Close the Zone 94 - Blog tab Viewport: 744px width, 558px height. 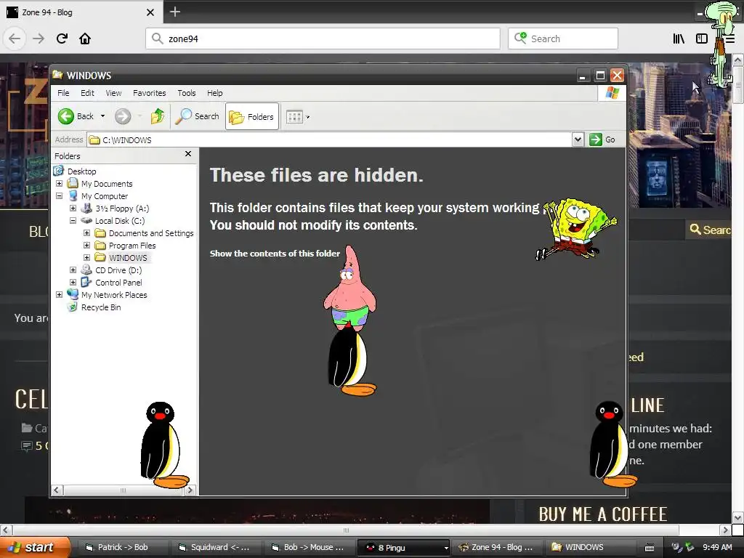150,12
